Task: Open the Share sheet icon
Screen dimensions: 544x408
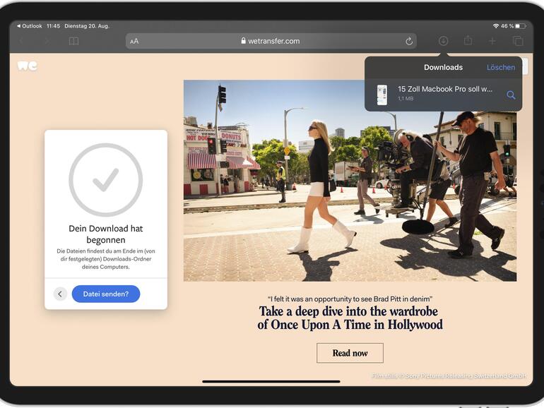Action: tap(468, 40)
